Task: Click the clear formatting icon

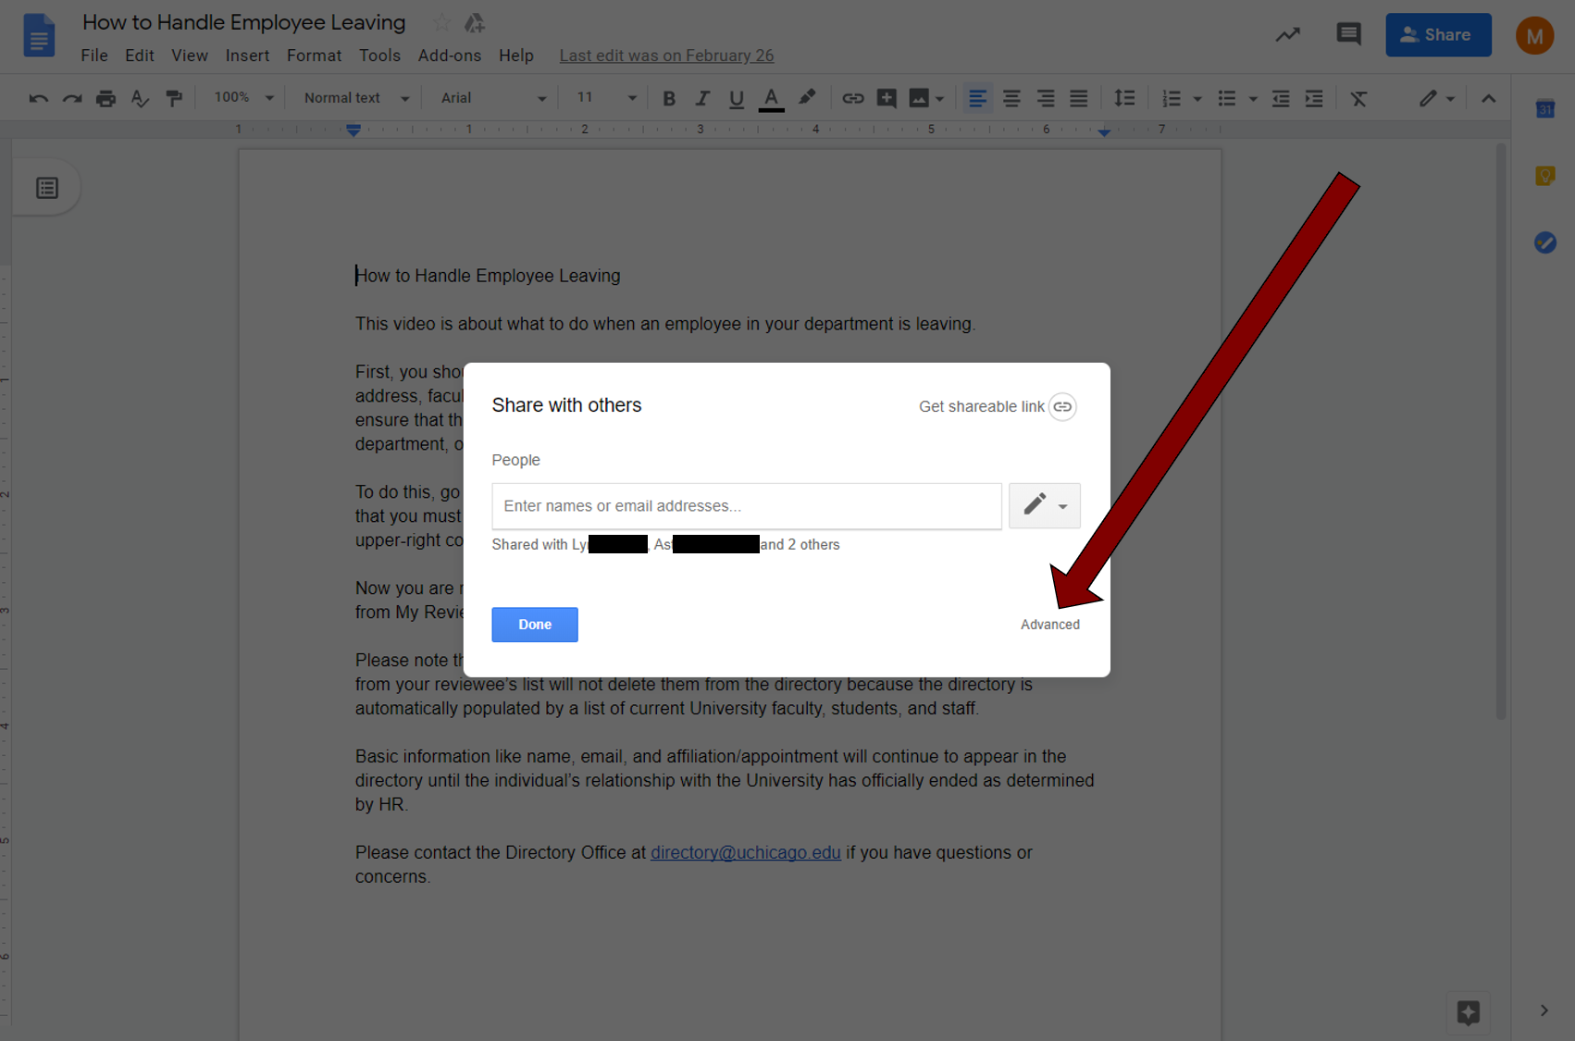Action: click(x=1358, y=97)
